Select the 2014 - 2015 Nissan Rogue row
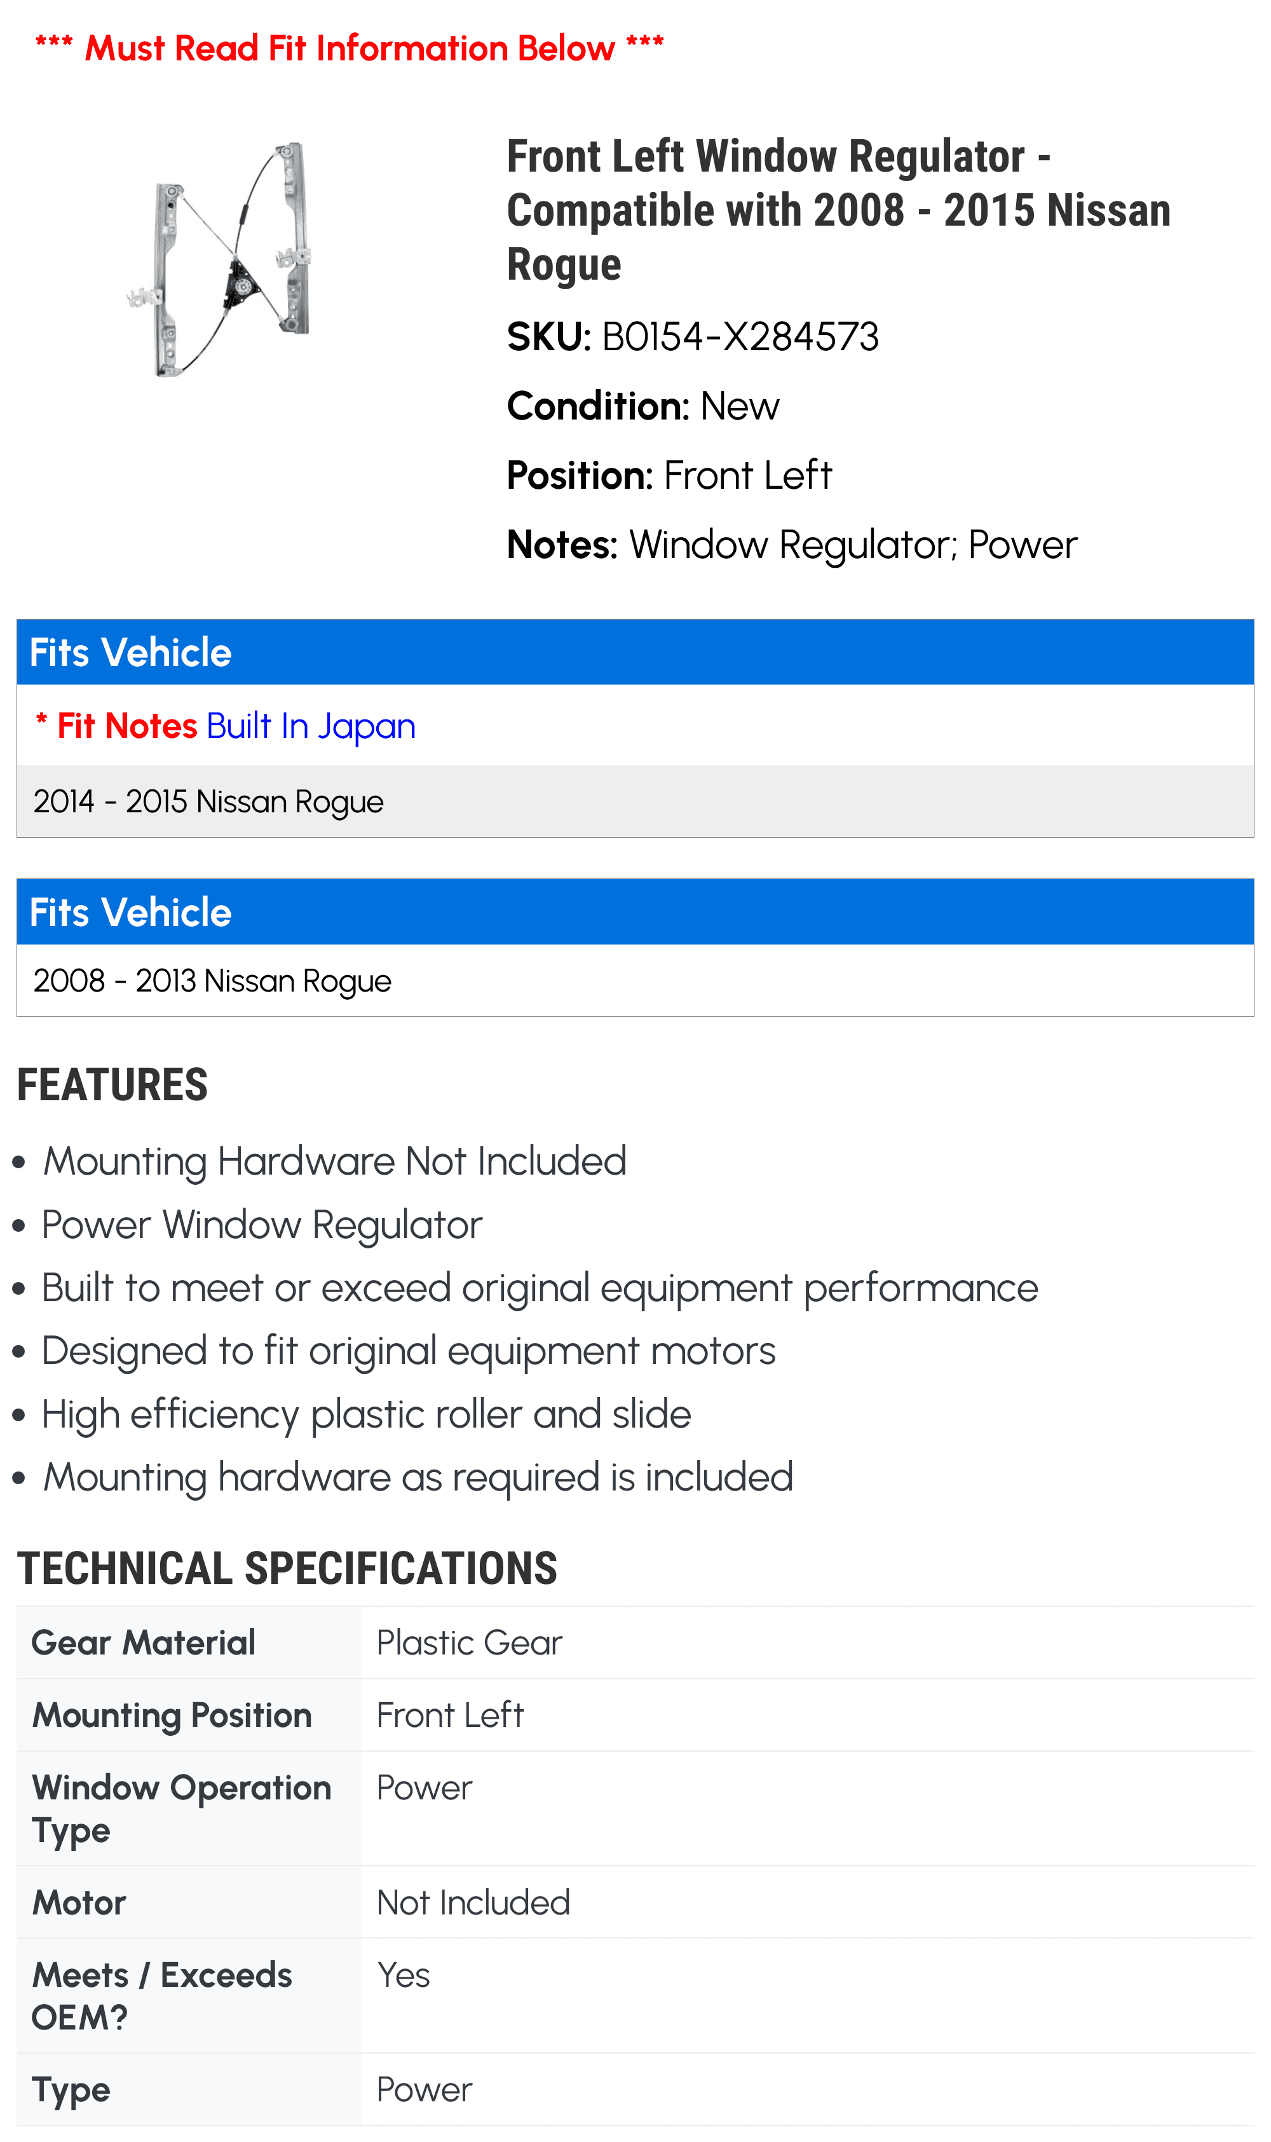The height and width of the screenshot is (2142, 1271). pyautogui.click(x=635, y=801)
